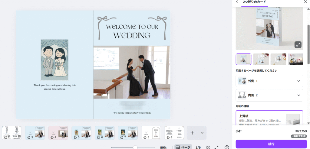Open the 内側 page selection dropdown
Image resolution: width=310 pixels, height=149 pixels.
point(269,95)
